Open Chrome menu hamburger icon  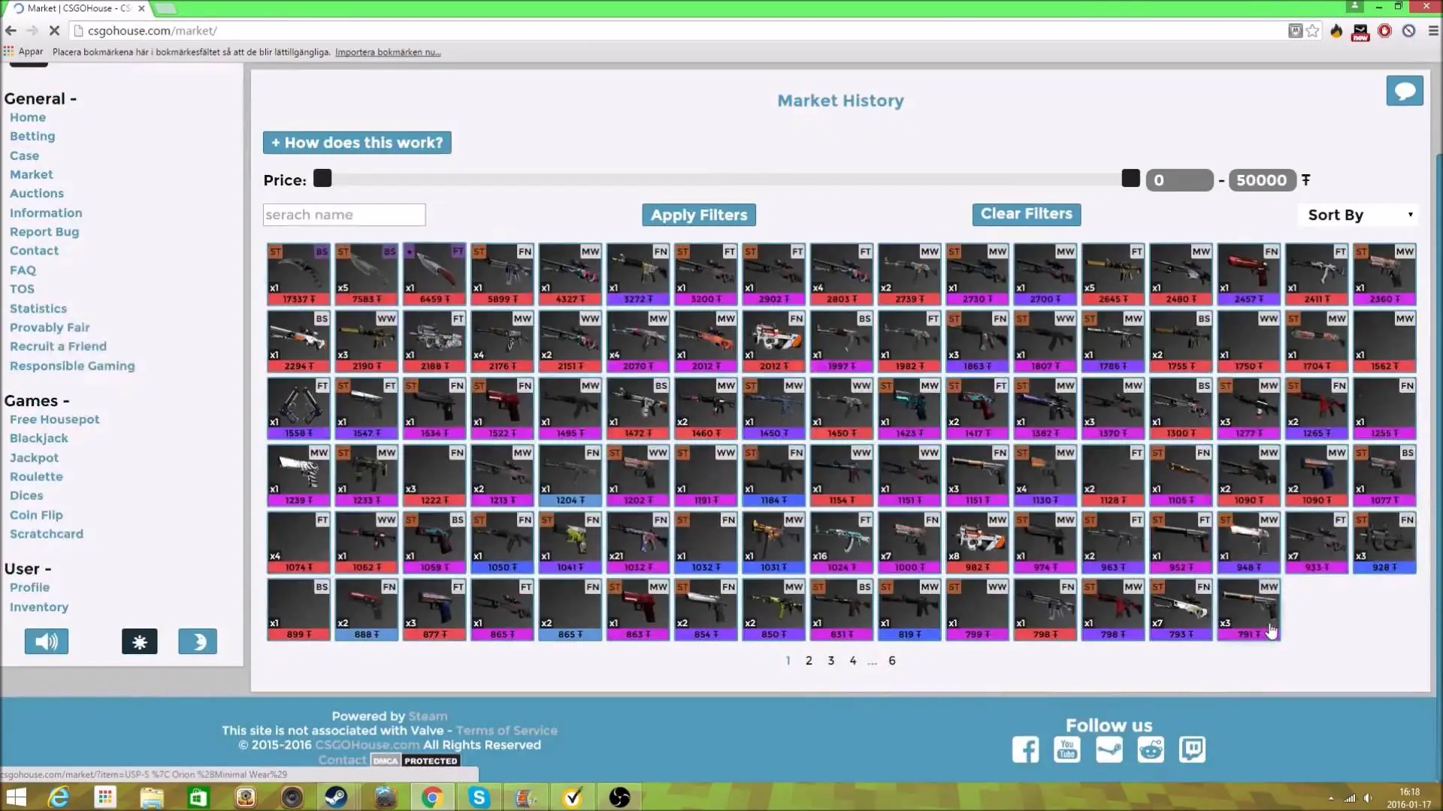tap(1433, 31)
